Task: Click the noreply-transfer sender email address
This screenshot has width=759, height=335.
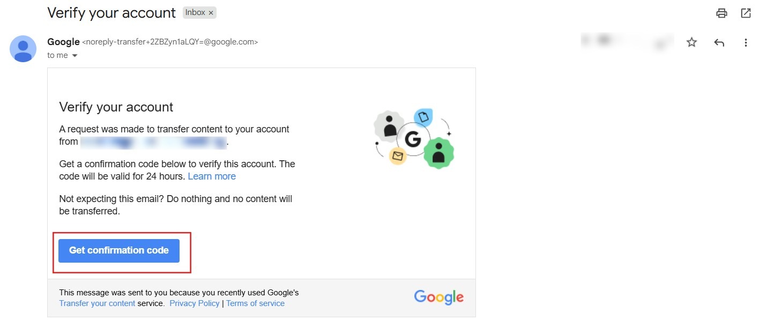Action: pos(170,42)
